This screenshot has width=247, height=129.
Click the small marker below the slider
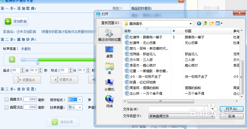click(x=38, y=63)
